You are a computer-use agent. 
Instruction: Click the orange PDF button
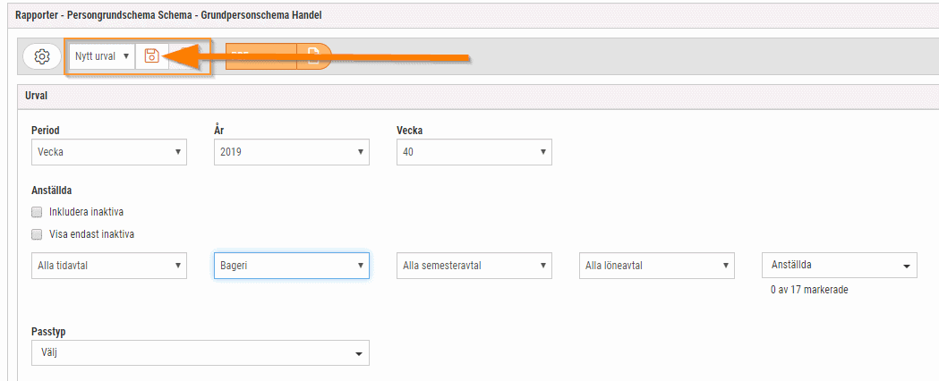[x=260, y=56]
